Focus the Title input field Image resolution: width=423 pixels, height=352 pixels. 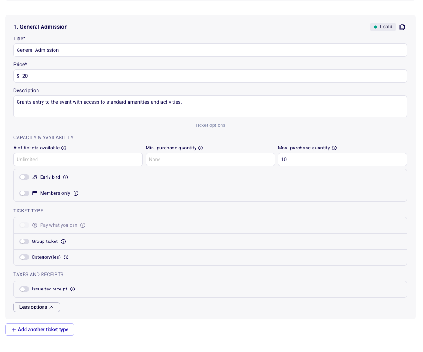[x=210, y=50]
